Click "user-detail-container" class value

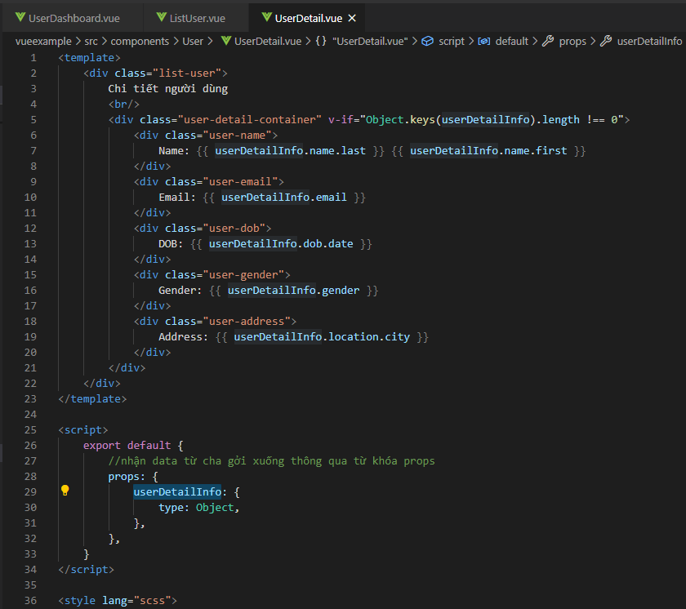[249, 120]
